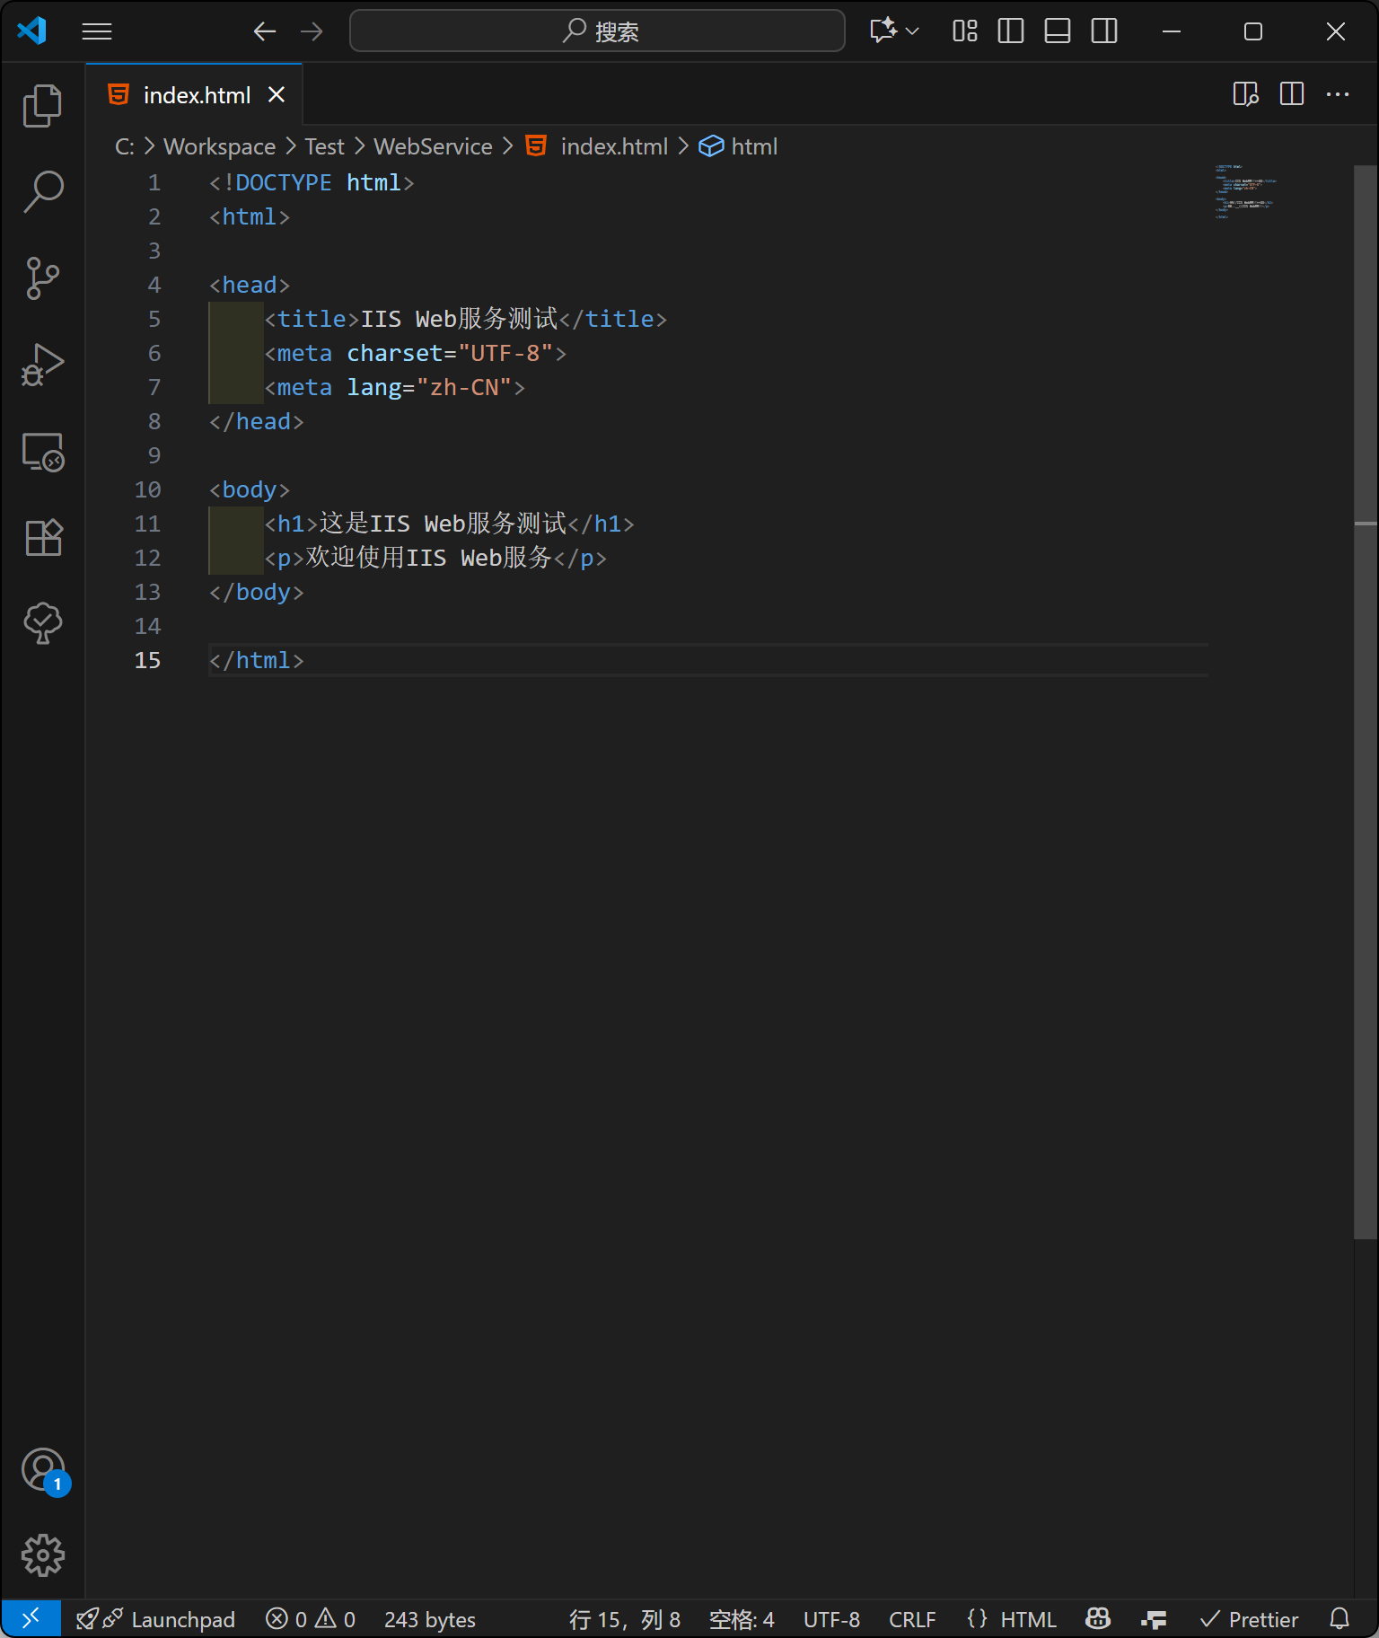The image size is (1379, 1638).
Task: Open Copilot status icon
Action: tap(1098, 1619)
